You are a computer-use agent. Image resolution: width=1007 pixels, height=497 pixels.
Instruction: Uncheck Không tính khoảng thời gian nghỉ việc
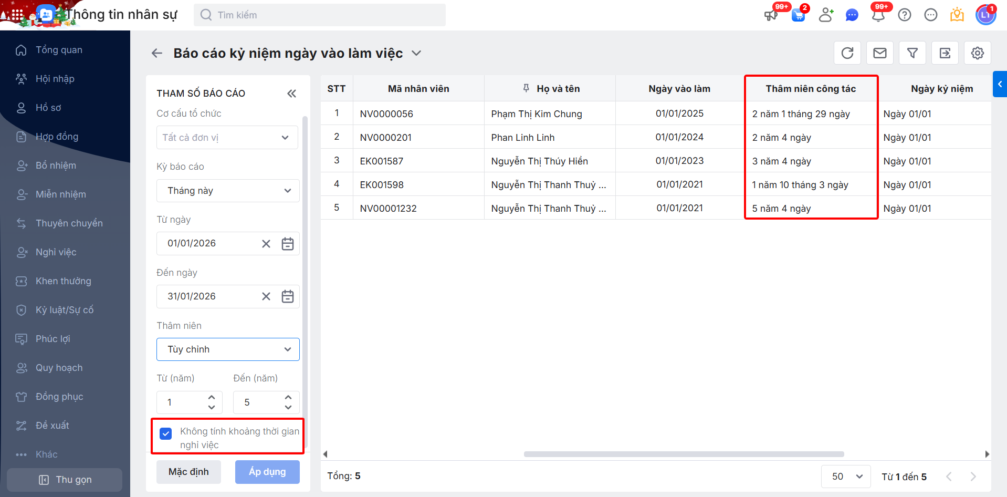pyautogui.click(x=166, y=433)
